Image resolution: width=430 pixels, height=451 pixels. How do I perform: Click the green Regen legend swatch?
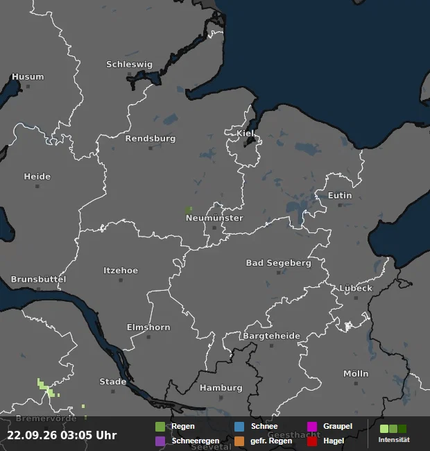[160, 427]
